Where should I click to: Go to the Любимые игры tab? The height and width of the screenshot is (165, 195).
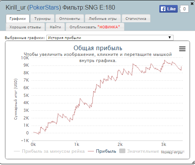103,19
